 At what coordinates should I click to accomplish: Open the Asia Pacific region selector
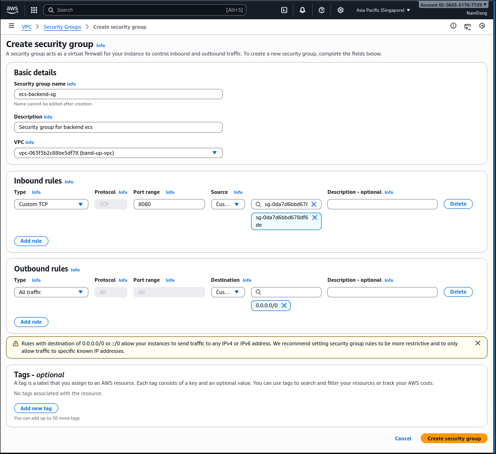(383, 9)
